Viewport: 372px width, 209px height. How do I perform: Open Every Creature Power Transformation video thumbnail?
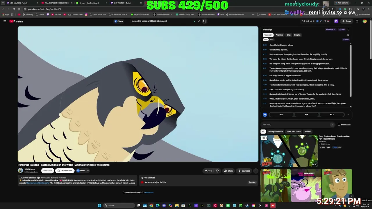(x=289, y=151)
